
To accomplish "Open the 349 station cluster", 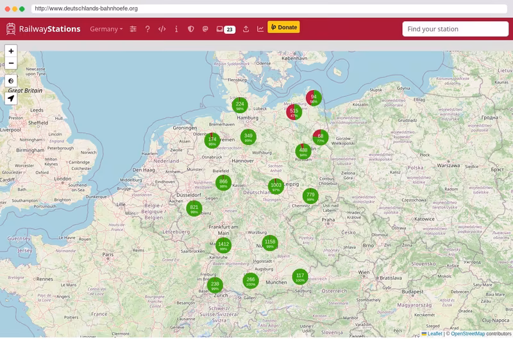I will (248, 137).
